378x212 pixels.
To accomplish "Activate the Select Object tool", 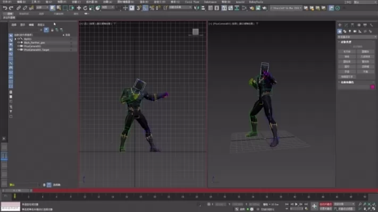I will click(52, 8).
